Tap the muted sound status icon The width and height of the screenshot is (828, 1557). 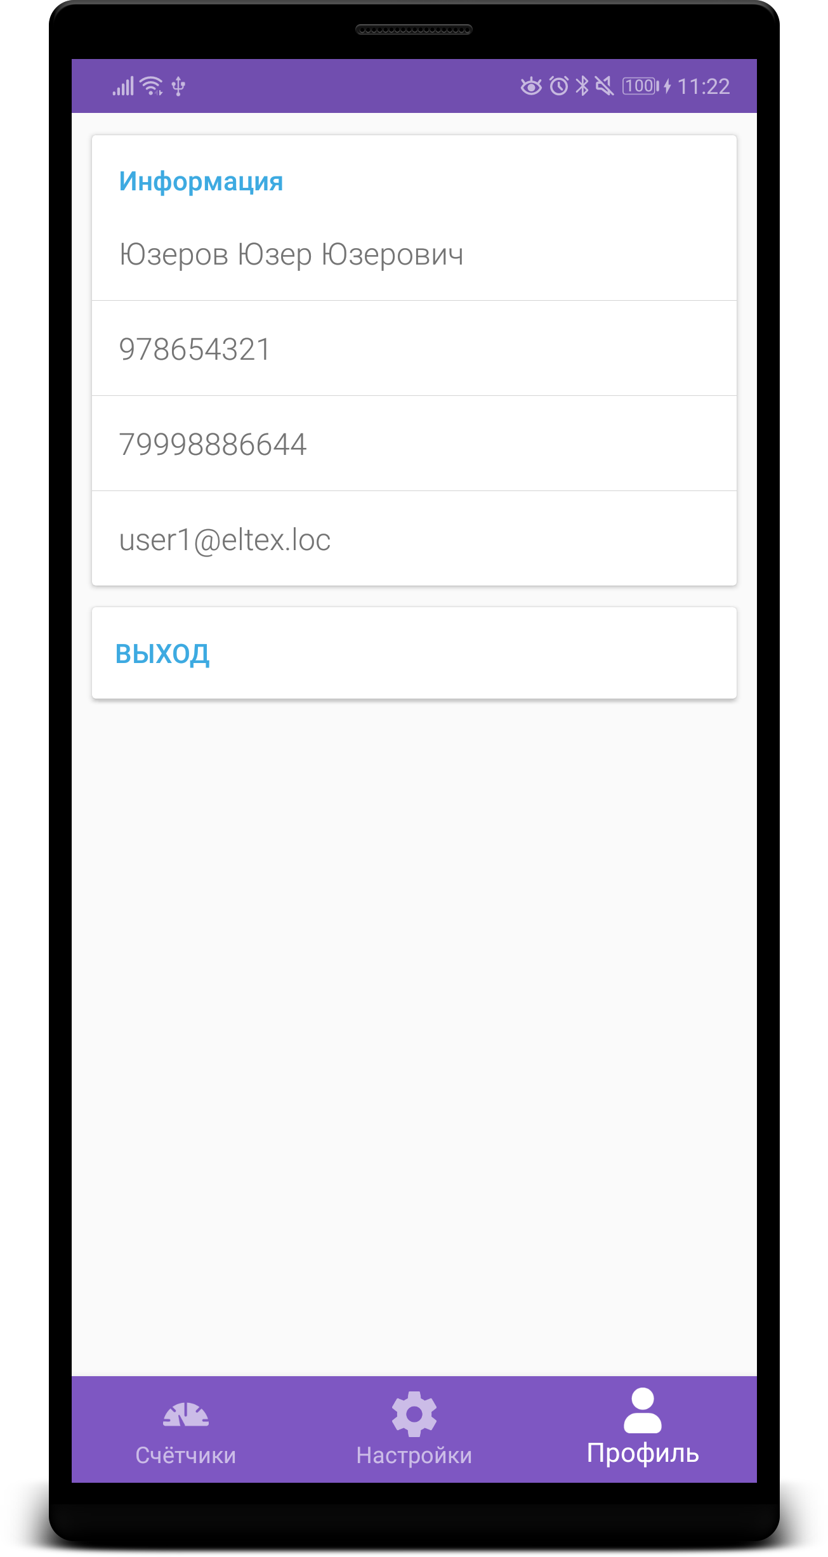tap(605, 86)
